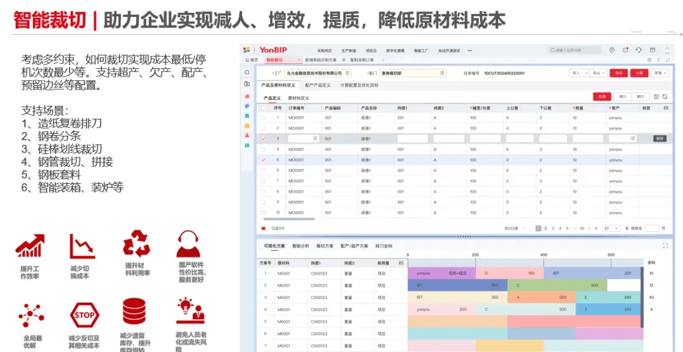Click the list lookup icon in 工厂 field

[347, 73]
